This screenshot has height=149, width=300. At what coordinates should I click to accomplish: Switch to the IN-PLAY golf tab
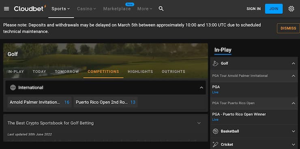pos(16,71)
